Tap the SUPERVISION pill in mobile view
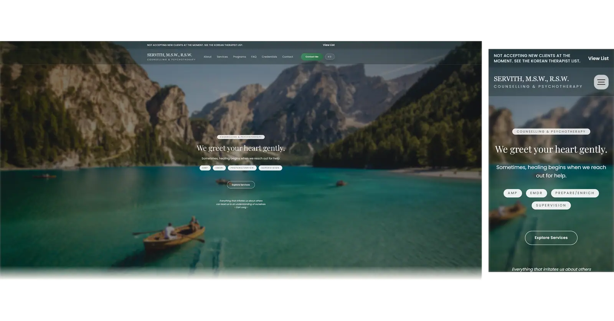 pyautogui.click(x=551, y=206)
